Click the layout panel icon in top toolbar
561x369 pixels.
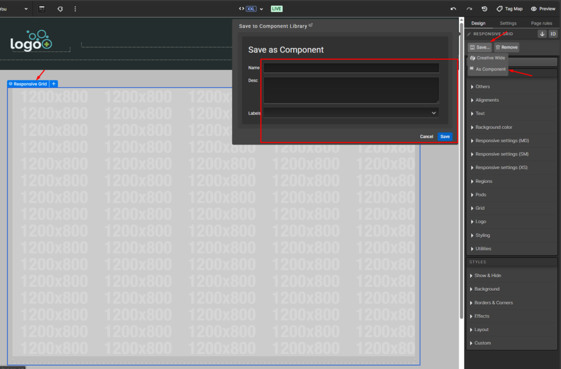(42, 9)
